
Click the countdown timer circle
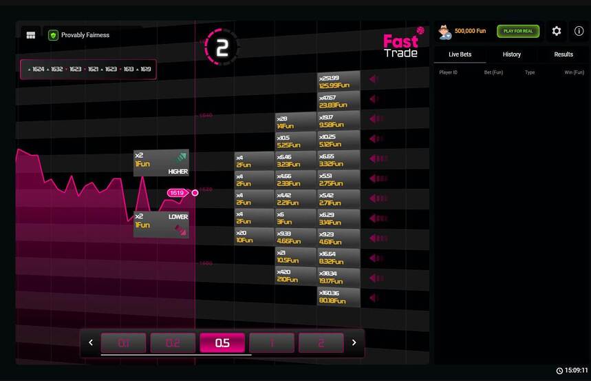point(222,48)
